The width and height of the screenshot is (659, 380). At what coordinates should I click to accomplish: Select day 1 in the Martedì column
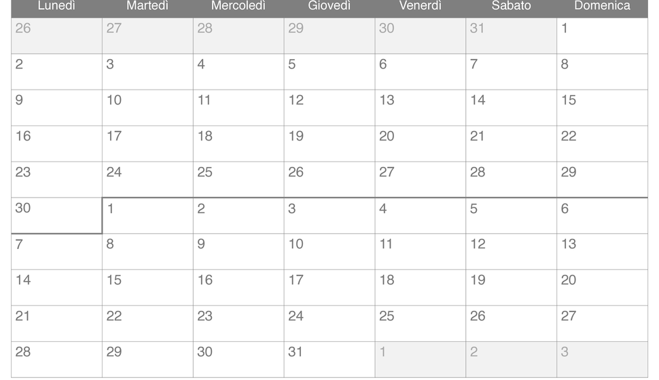pos(147,216)
